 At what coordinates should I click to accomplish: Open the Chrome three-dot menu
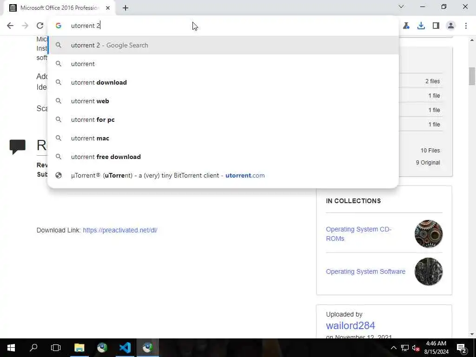(466, 26)
